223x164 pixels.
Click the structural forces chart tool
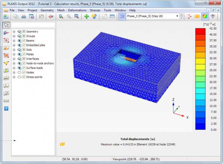pyautogui.click(x=6, y=86)
